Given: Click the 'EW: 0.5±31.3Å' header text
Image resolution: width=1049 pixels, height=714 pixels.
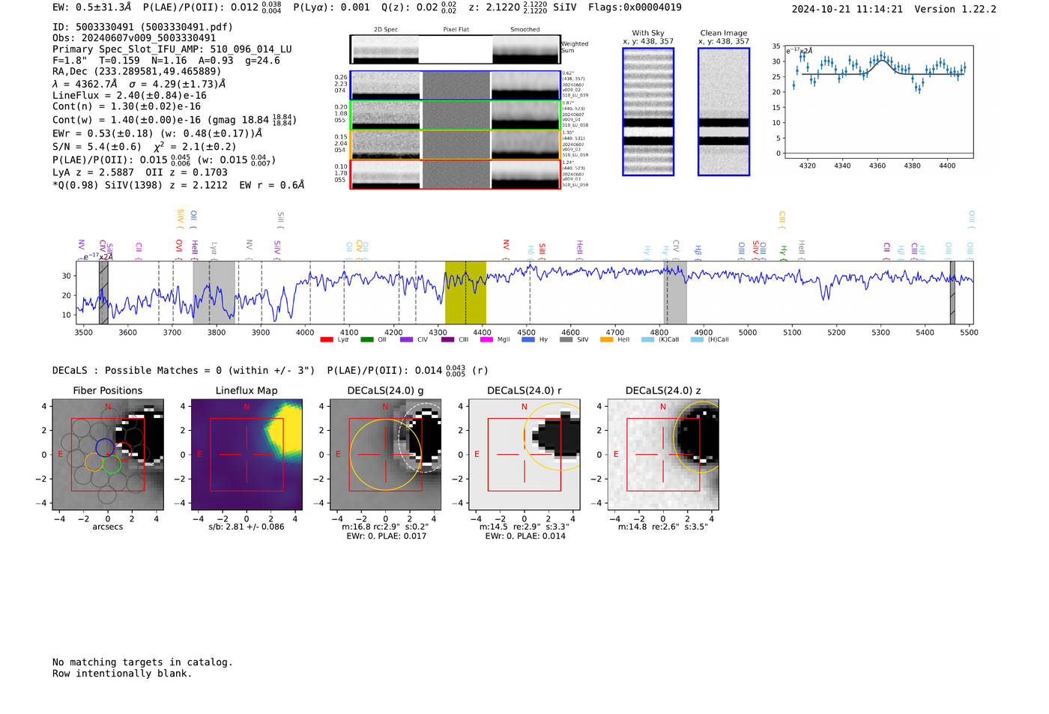Looking at the screenshot, I should coord(91,7).
